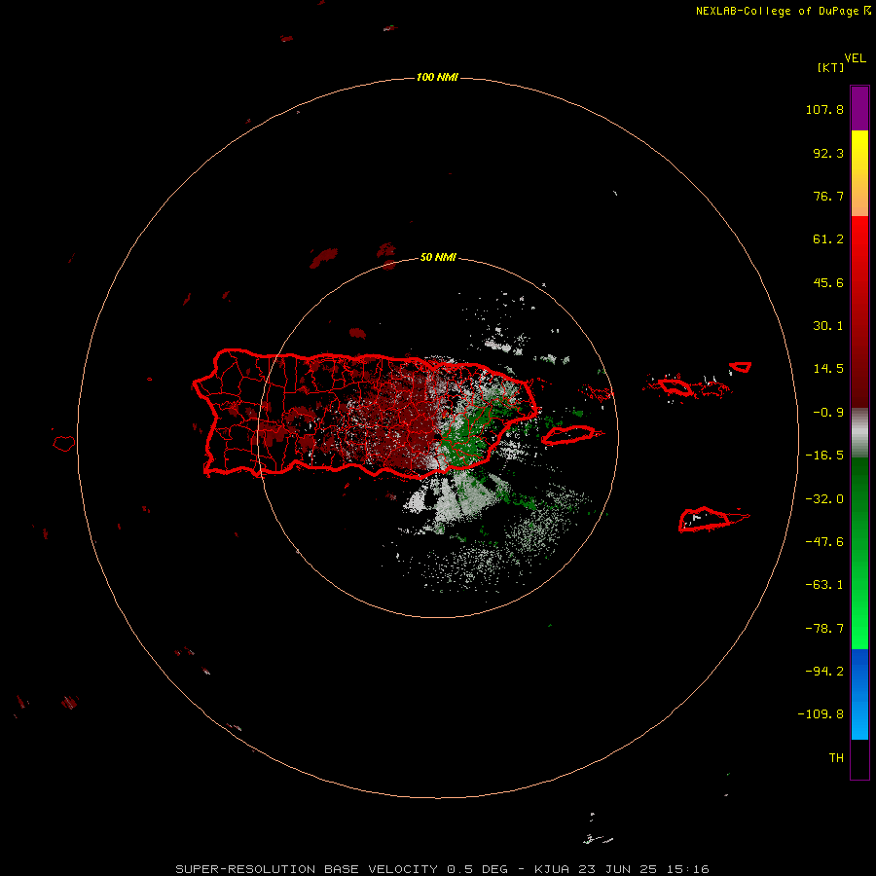The image size is (876, 876).
Task: Pick the gray near-zero color bar segment
Action: click(x=859, y=433)
